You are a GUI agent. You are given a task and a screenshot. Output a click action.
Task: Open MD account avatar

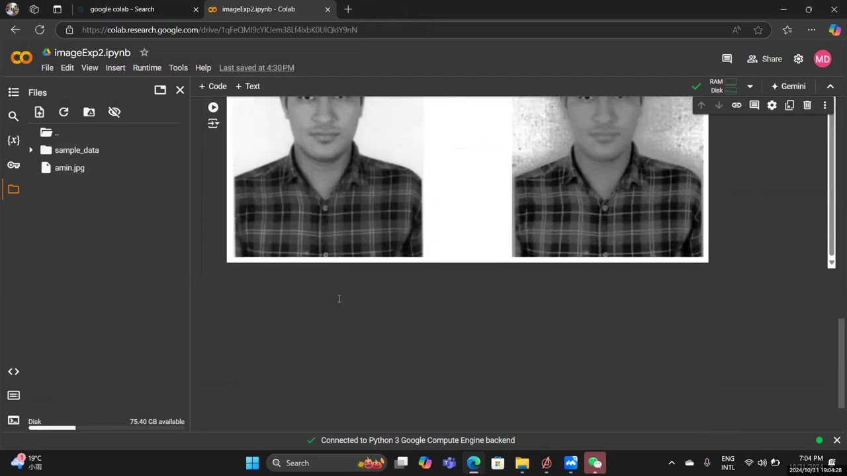(x=823, y=59)
